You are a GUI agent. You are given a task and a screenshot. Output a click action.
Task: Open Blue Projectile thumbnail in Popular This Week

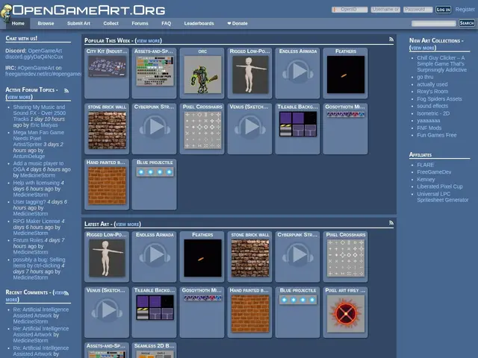[x=155, y=172]
